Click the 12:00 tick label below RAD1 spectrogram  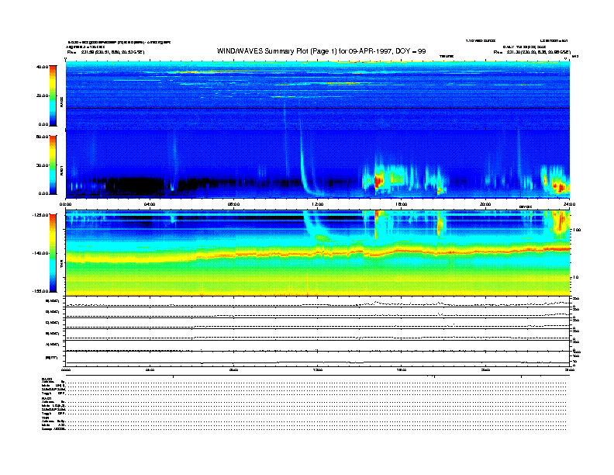[318, 204]
